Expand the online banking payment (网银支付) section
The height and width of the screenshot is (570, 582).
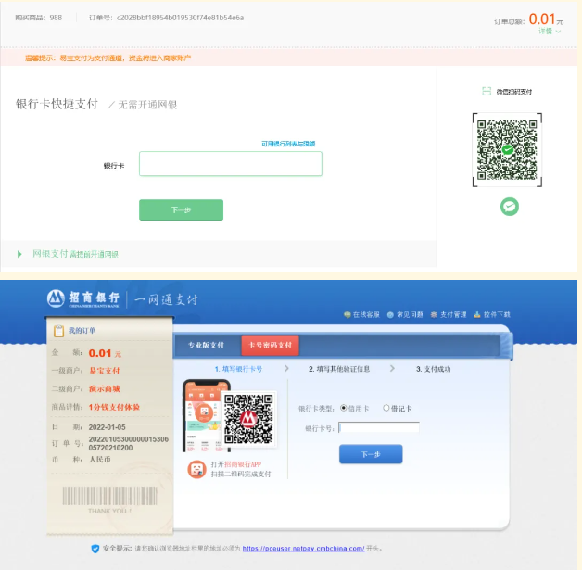pos(20,254)
